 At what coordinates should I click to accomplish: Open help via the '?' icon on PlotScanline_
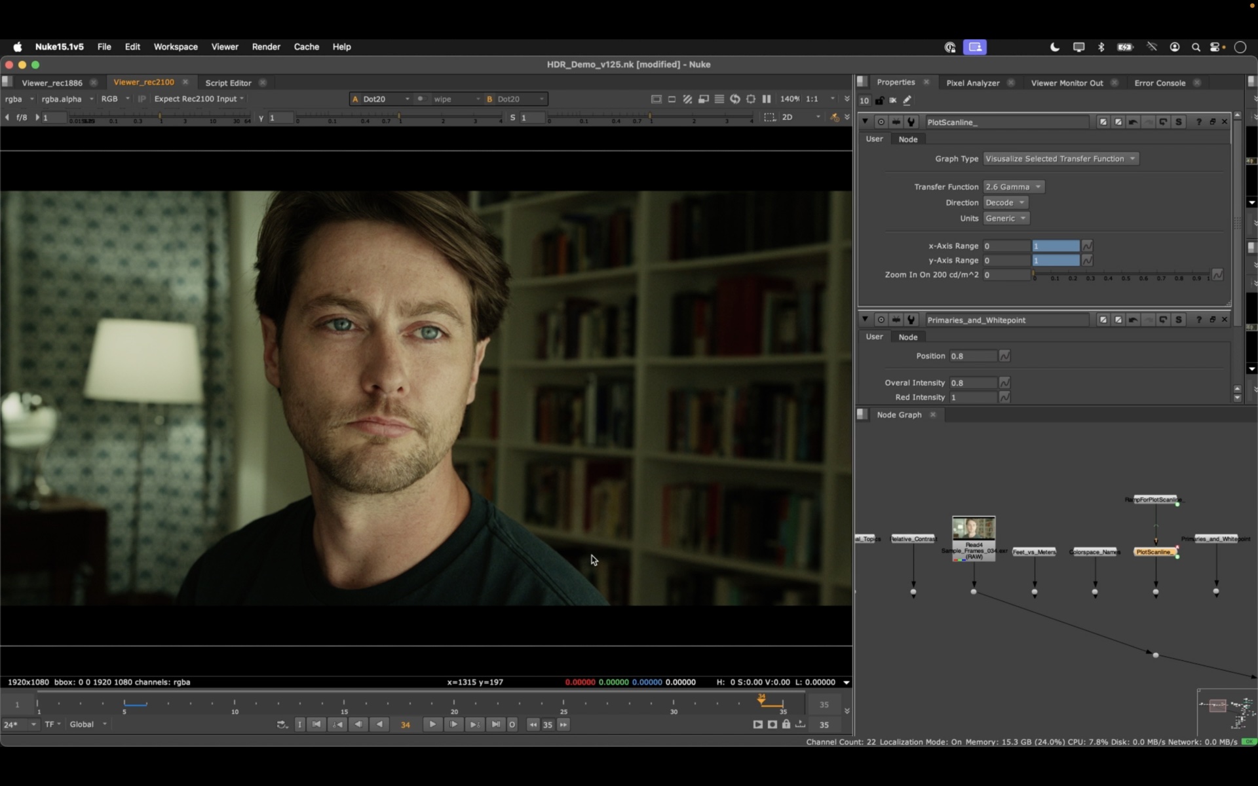(1198, 122)
